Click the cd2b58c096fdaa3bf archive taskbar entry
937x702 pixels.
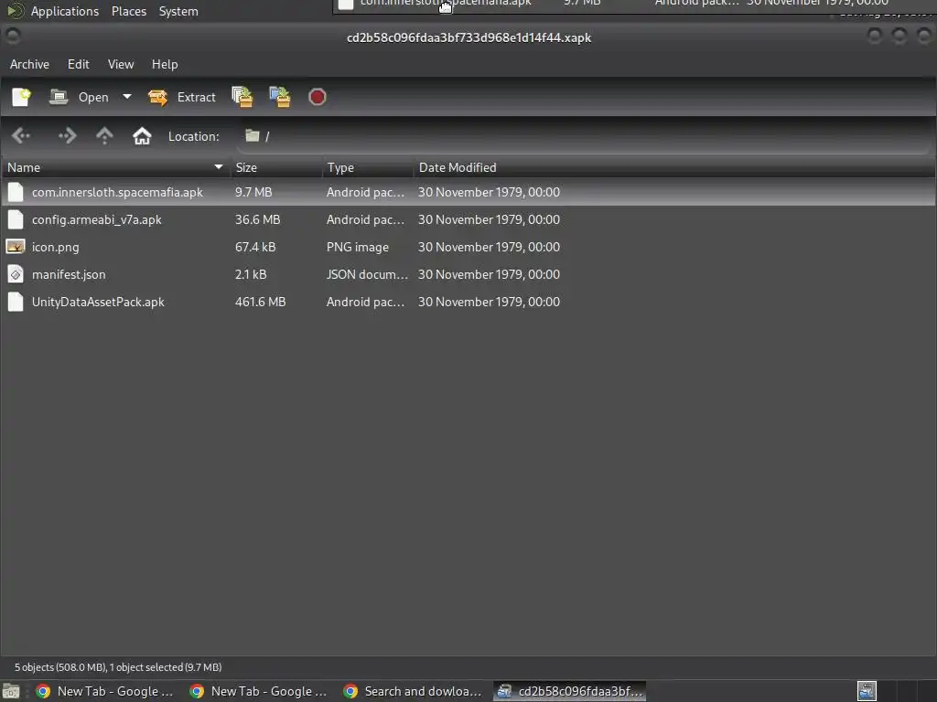click(569, 691)
